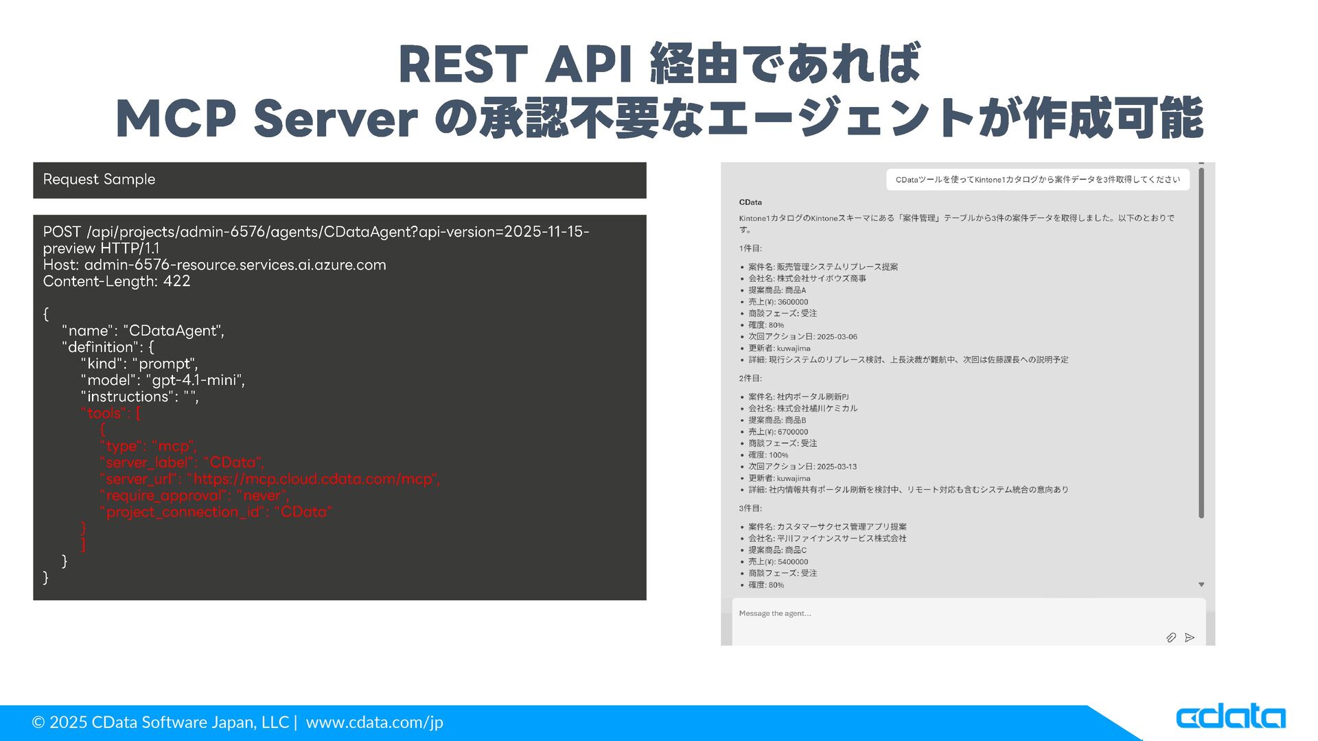Click the user prompt bubble about Kintone1

point(1037,180)
